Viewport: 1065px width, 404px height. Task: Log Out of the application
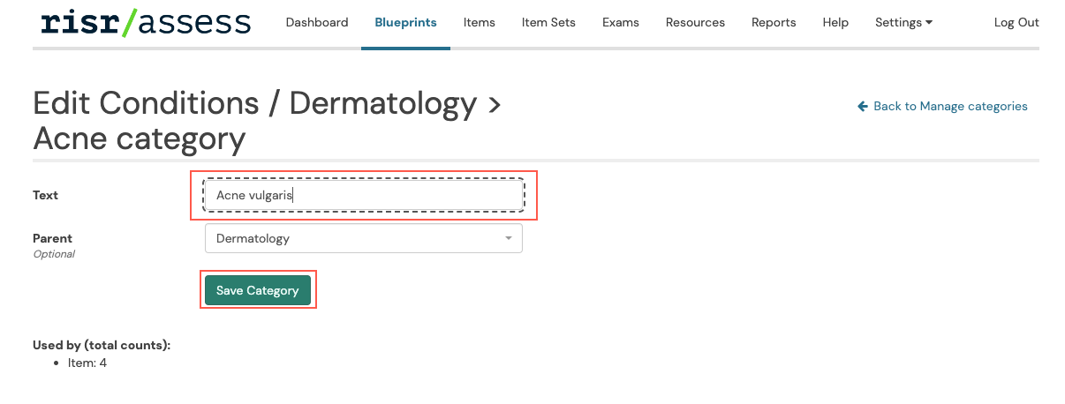(1016, 22)
